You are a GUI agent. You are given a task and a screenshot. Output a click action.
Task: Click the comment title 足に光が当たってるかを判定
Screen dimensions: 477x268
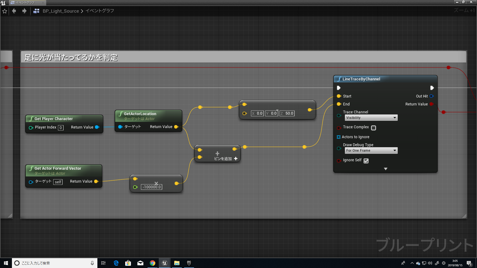(71, 58)
